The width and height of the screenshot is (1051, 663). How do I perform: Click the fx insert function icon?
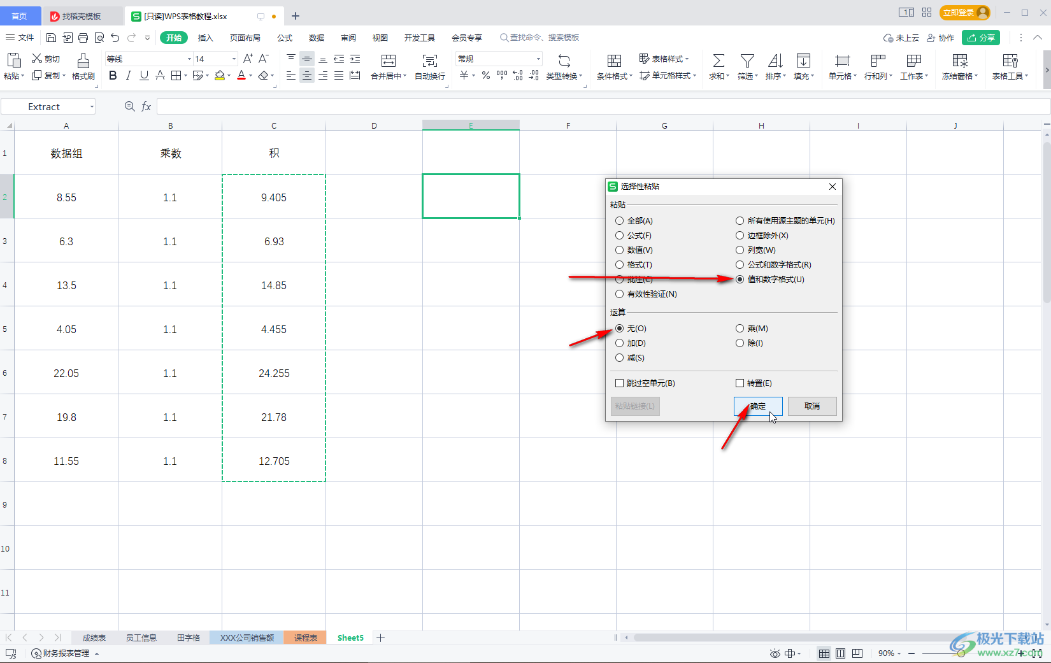point(146,106)
